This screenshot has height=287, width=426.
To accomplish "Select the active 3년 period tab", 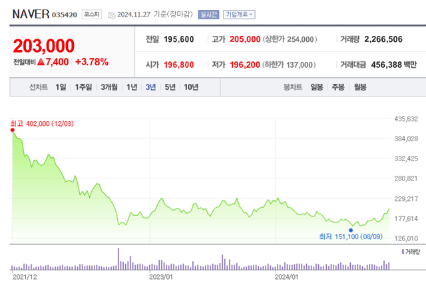I will 151,87.
